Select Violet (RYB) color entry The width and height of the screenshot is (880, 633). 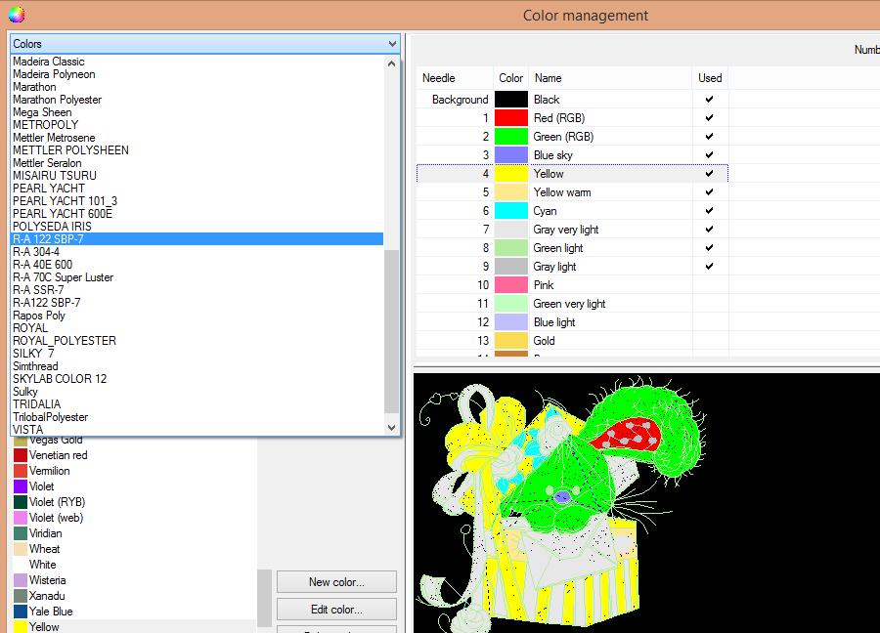pyautogui.click(x=57, y=502)
